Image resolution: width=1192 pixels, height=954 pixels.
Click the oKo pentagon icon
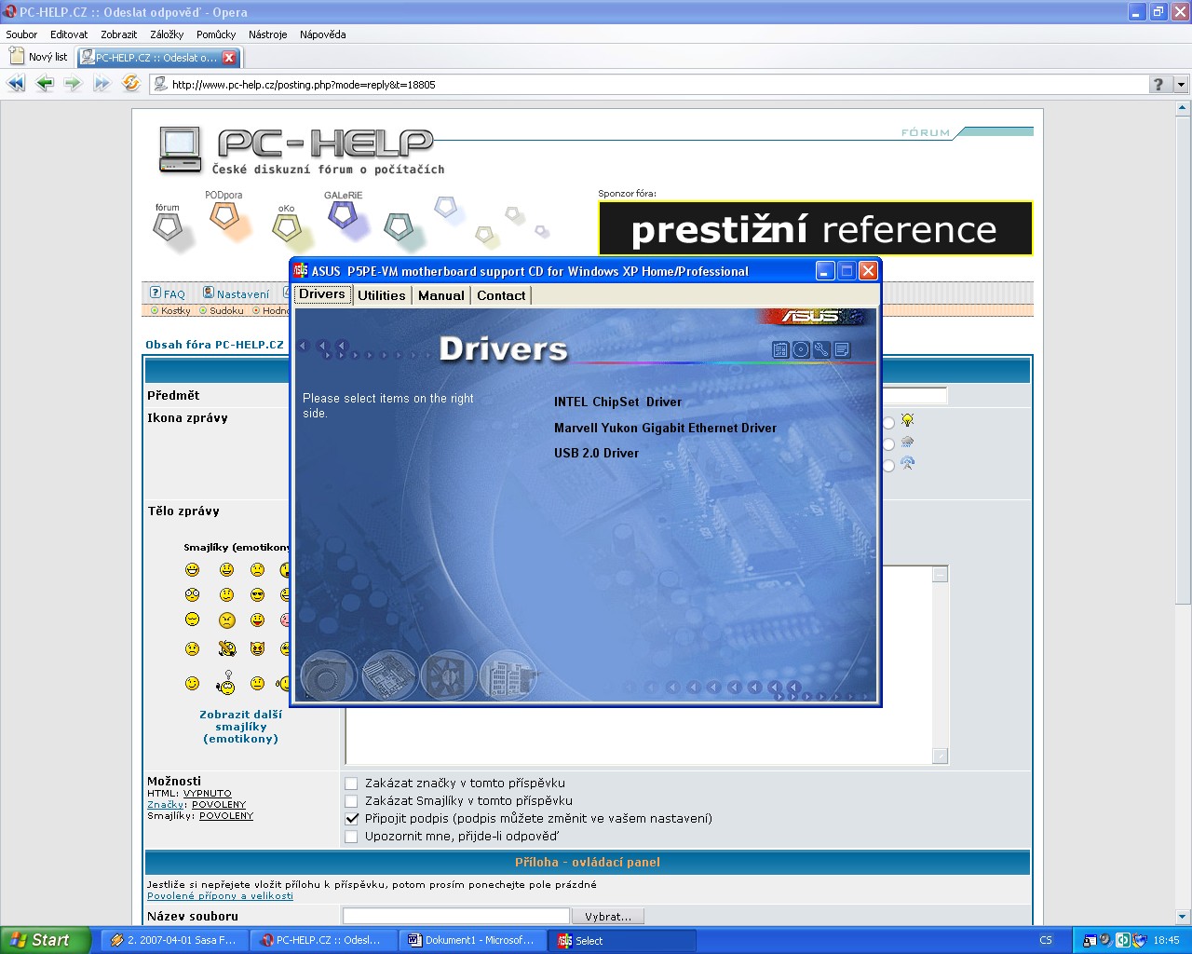click(286, 227)
